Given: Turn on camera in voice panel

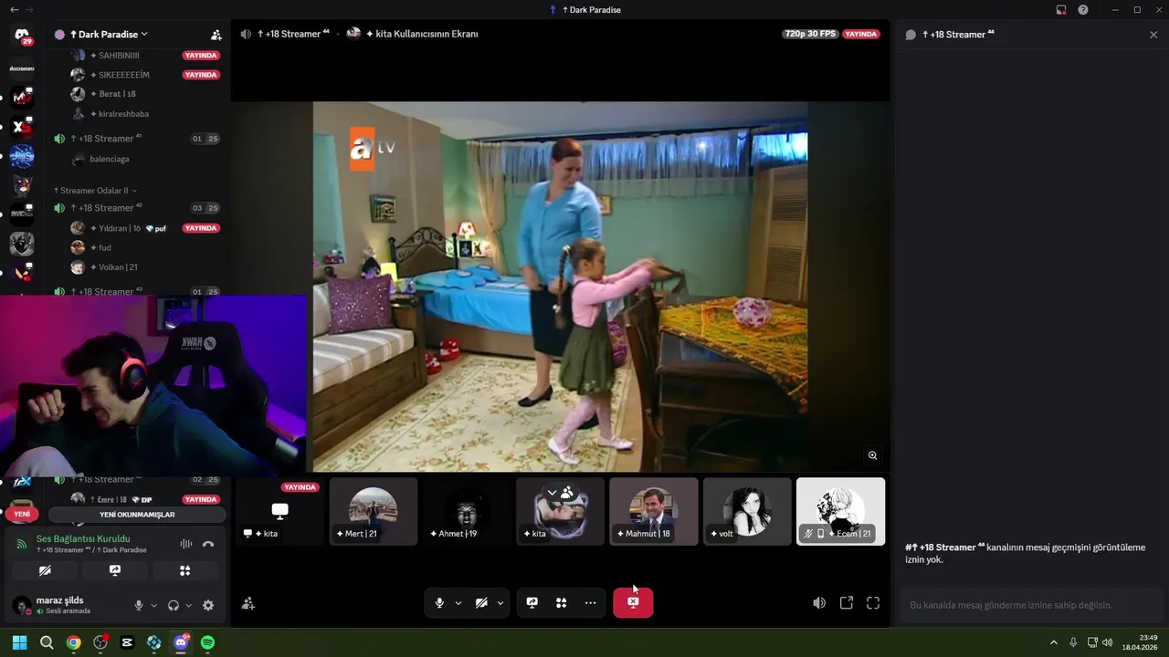Looking at the screenshot, I should click(x=45, y=570).
